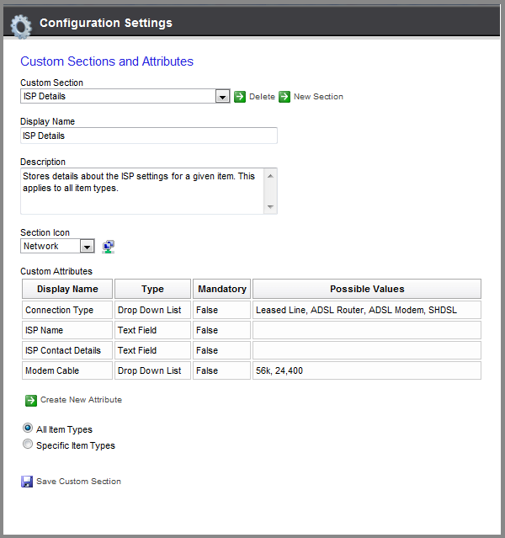The height and width of the screenshot is (538, 505).
Task: Select the Modem Cable attribute row
Action: coord(252,370)
